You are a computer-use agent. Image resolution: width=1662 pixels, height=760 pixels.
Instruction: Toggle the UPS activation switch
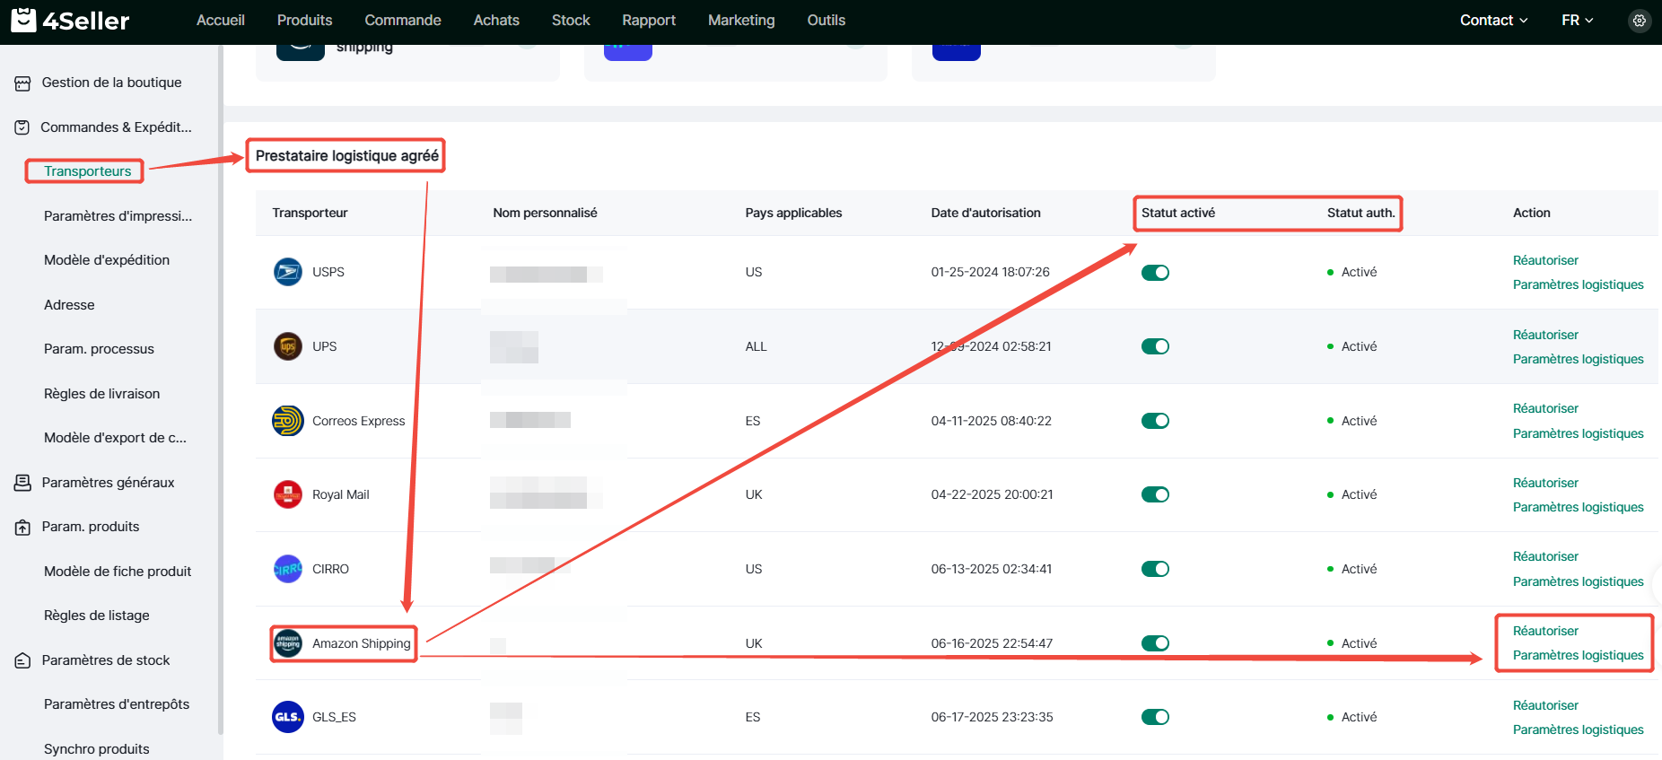(x=1155, y=346)
